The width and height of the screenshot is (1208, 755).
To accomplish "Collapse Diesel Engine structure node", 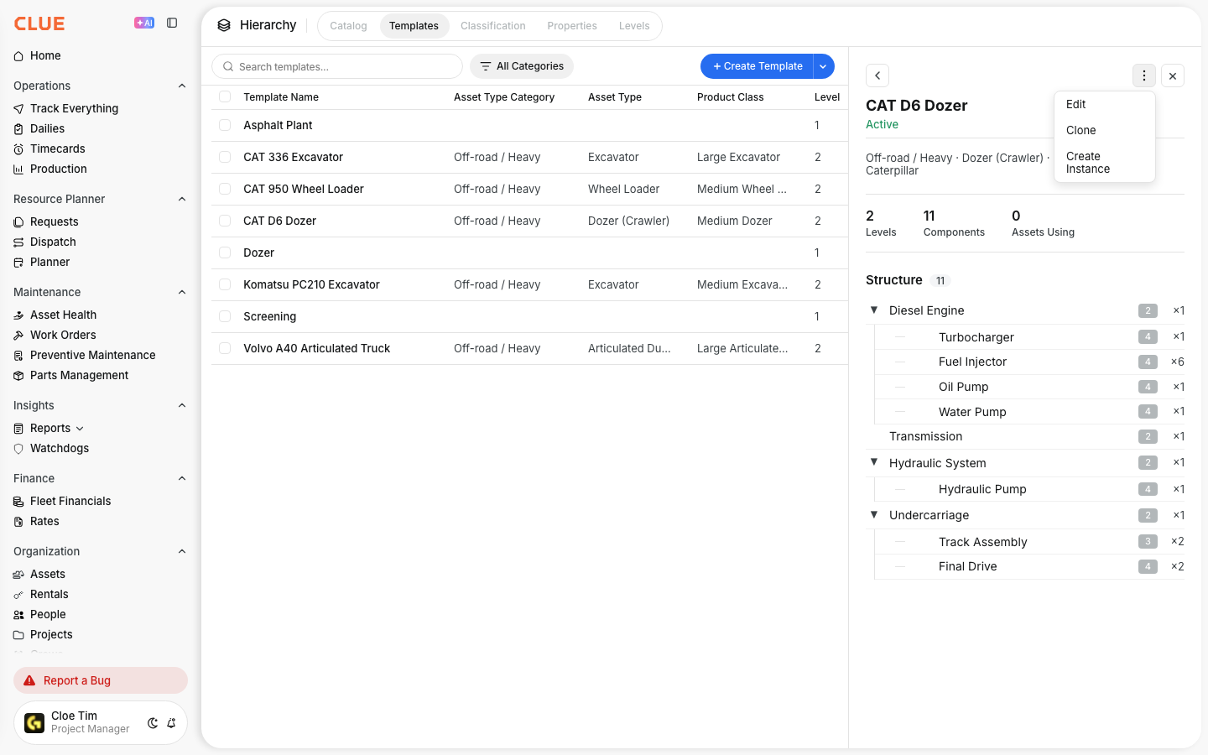I will pyautogui.click(x=874, y=310).
